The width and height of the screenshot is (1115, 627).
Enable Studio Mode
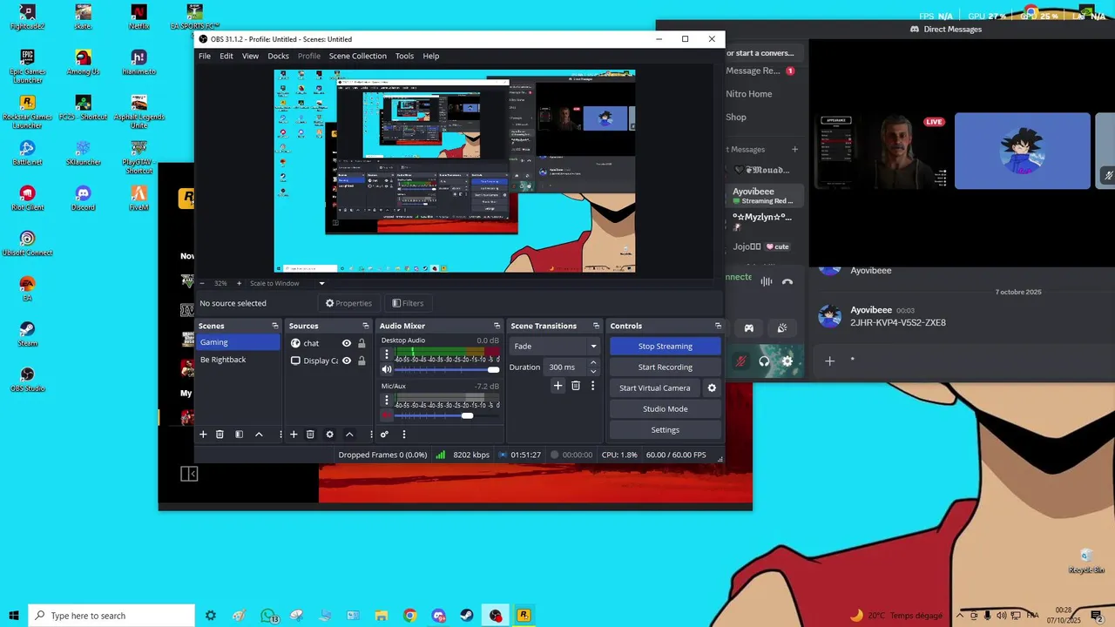click(666, 409)
